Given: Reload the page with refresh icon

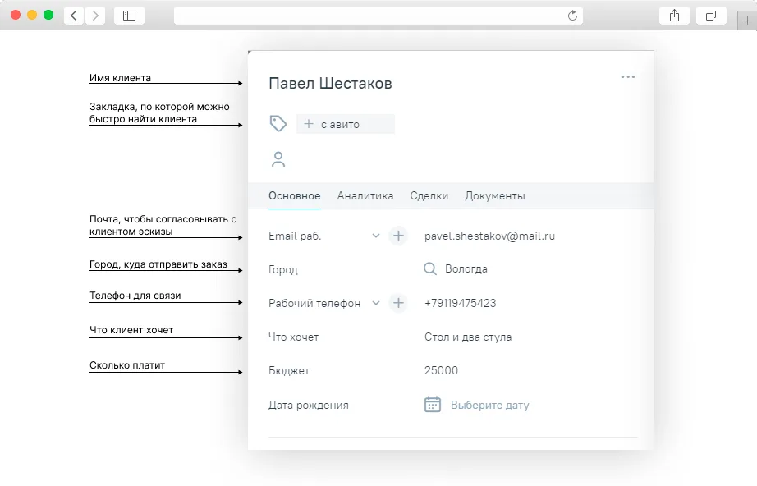Looking at the screenshot, I should (x=572, y=16).
